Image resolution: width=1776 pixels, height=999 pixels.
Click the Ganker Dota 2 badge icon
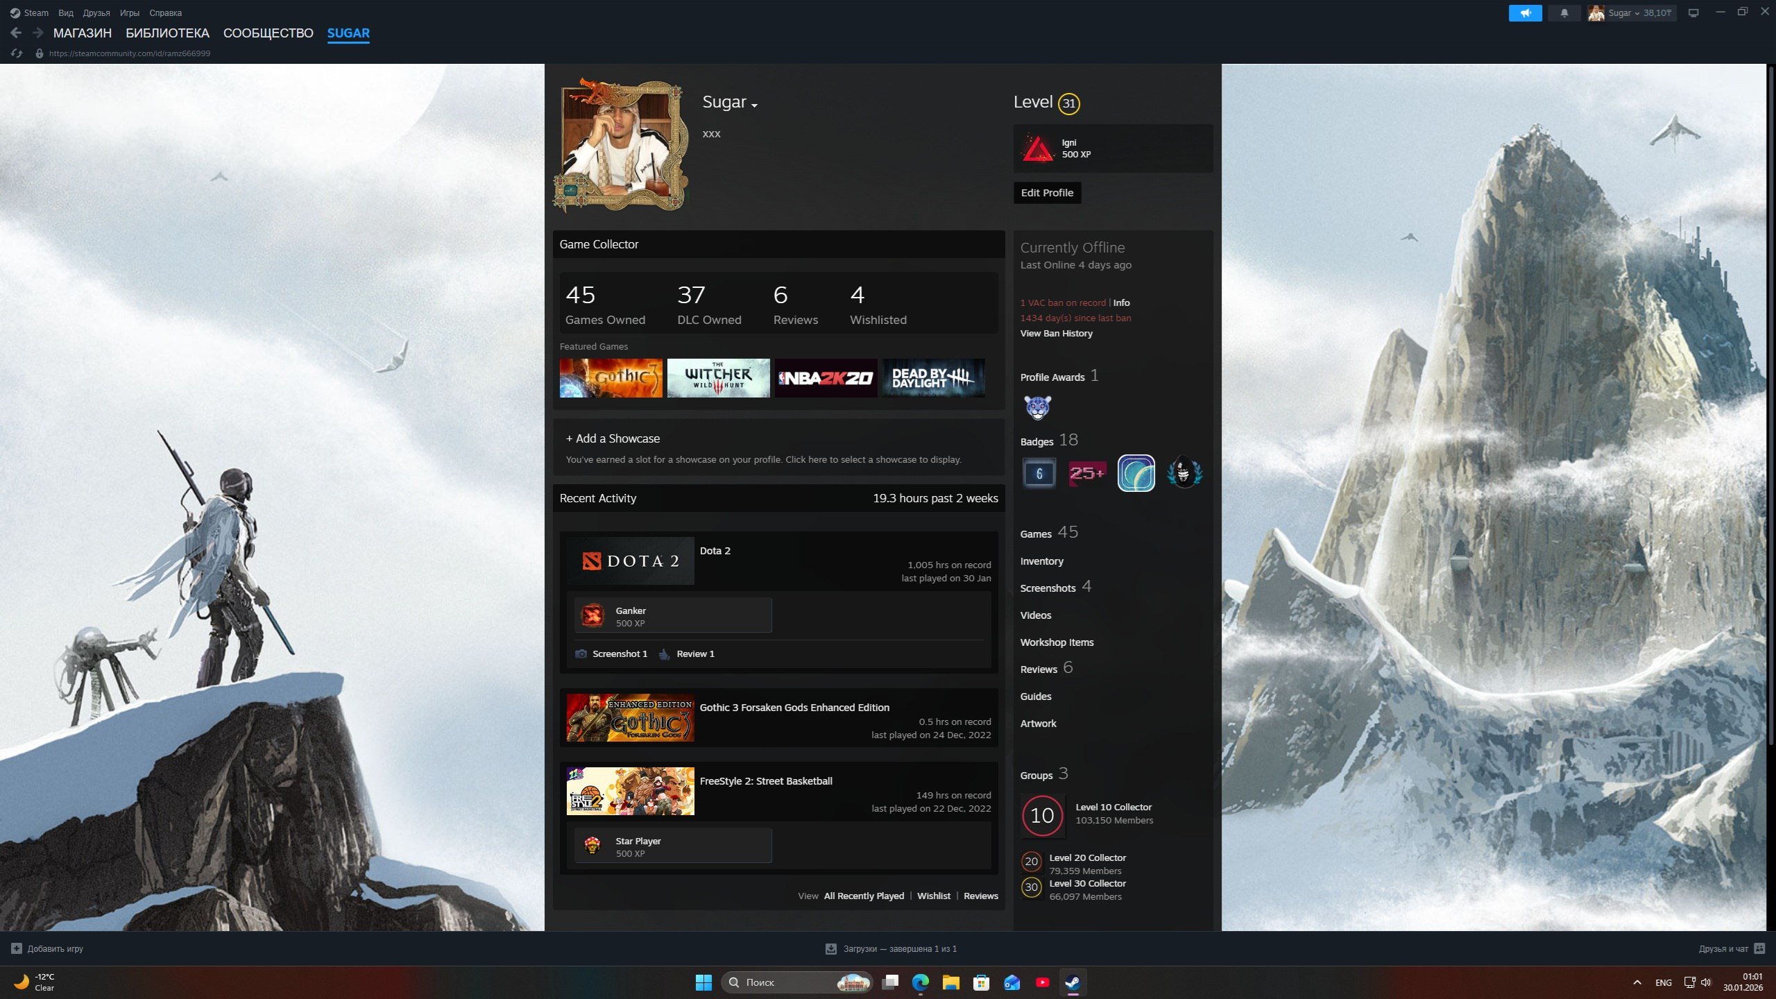[592, 615]
